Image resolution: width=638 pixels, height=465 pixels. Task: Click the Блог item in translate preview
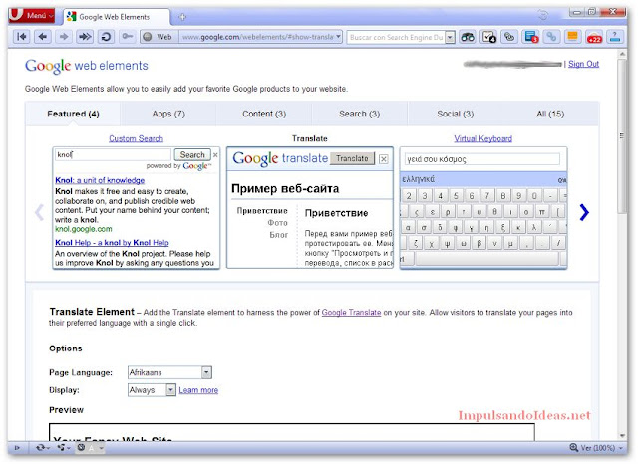(x=279, y=235)
